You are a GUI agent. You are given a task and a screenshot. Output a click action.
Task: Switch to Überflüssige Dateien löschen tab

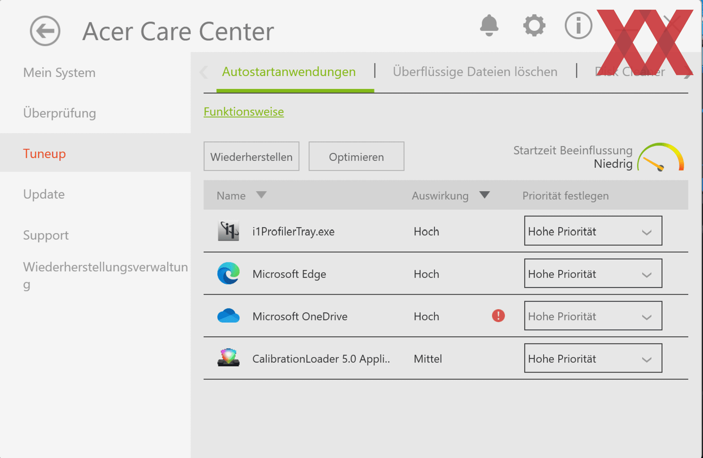(x=475, y=71)
